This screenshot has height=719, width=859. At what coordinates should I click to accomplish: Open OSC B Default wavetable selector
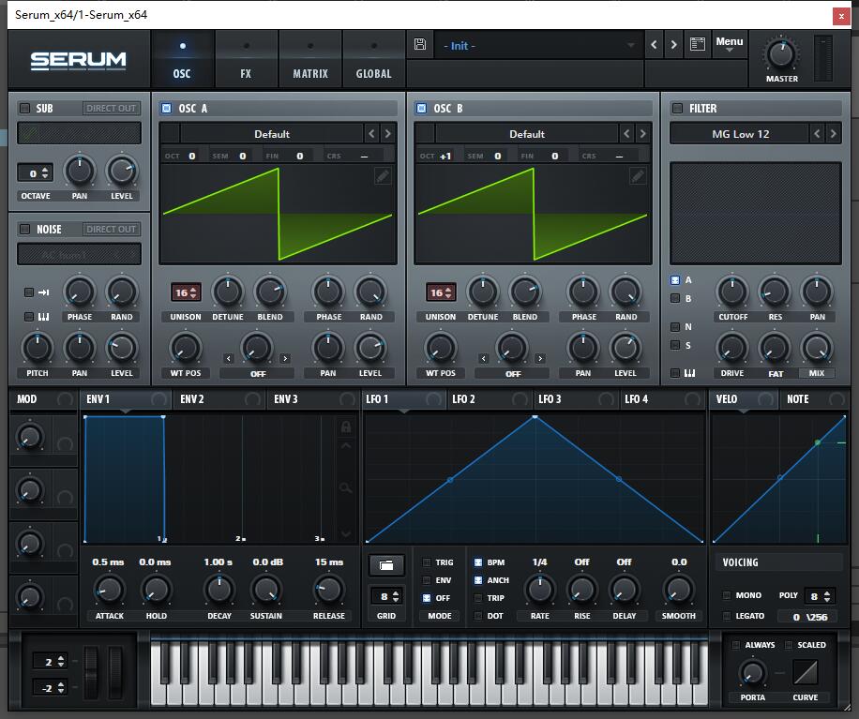pyautogui.click(x=527, y=134)
